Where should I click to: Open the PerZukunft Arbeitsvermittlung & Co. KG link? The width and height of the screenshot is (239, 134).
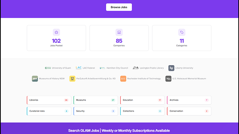[96, 79]
